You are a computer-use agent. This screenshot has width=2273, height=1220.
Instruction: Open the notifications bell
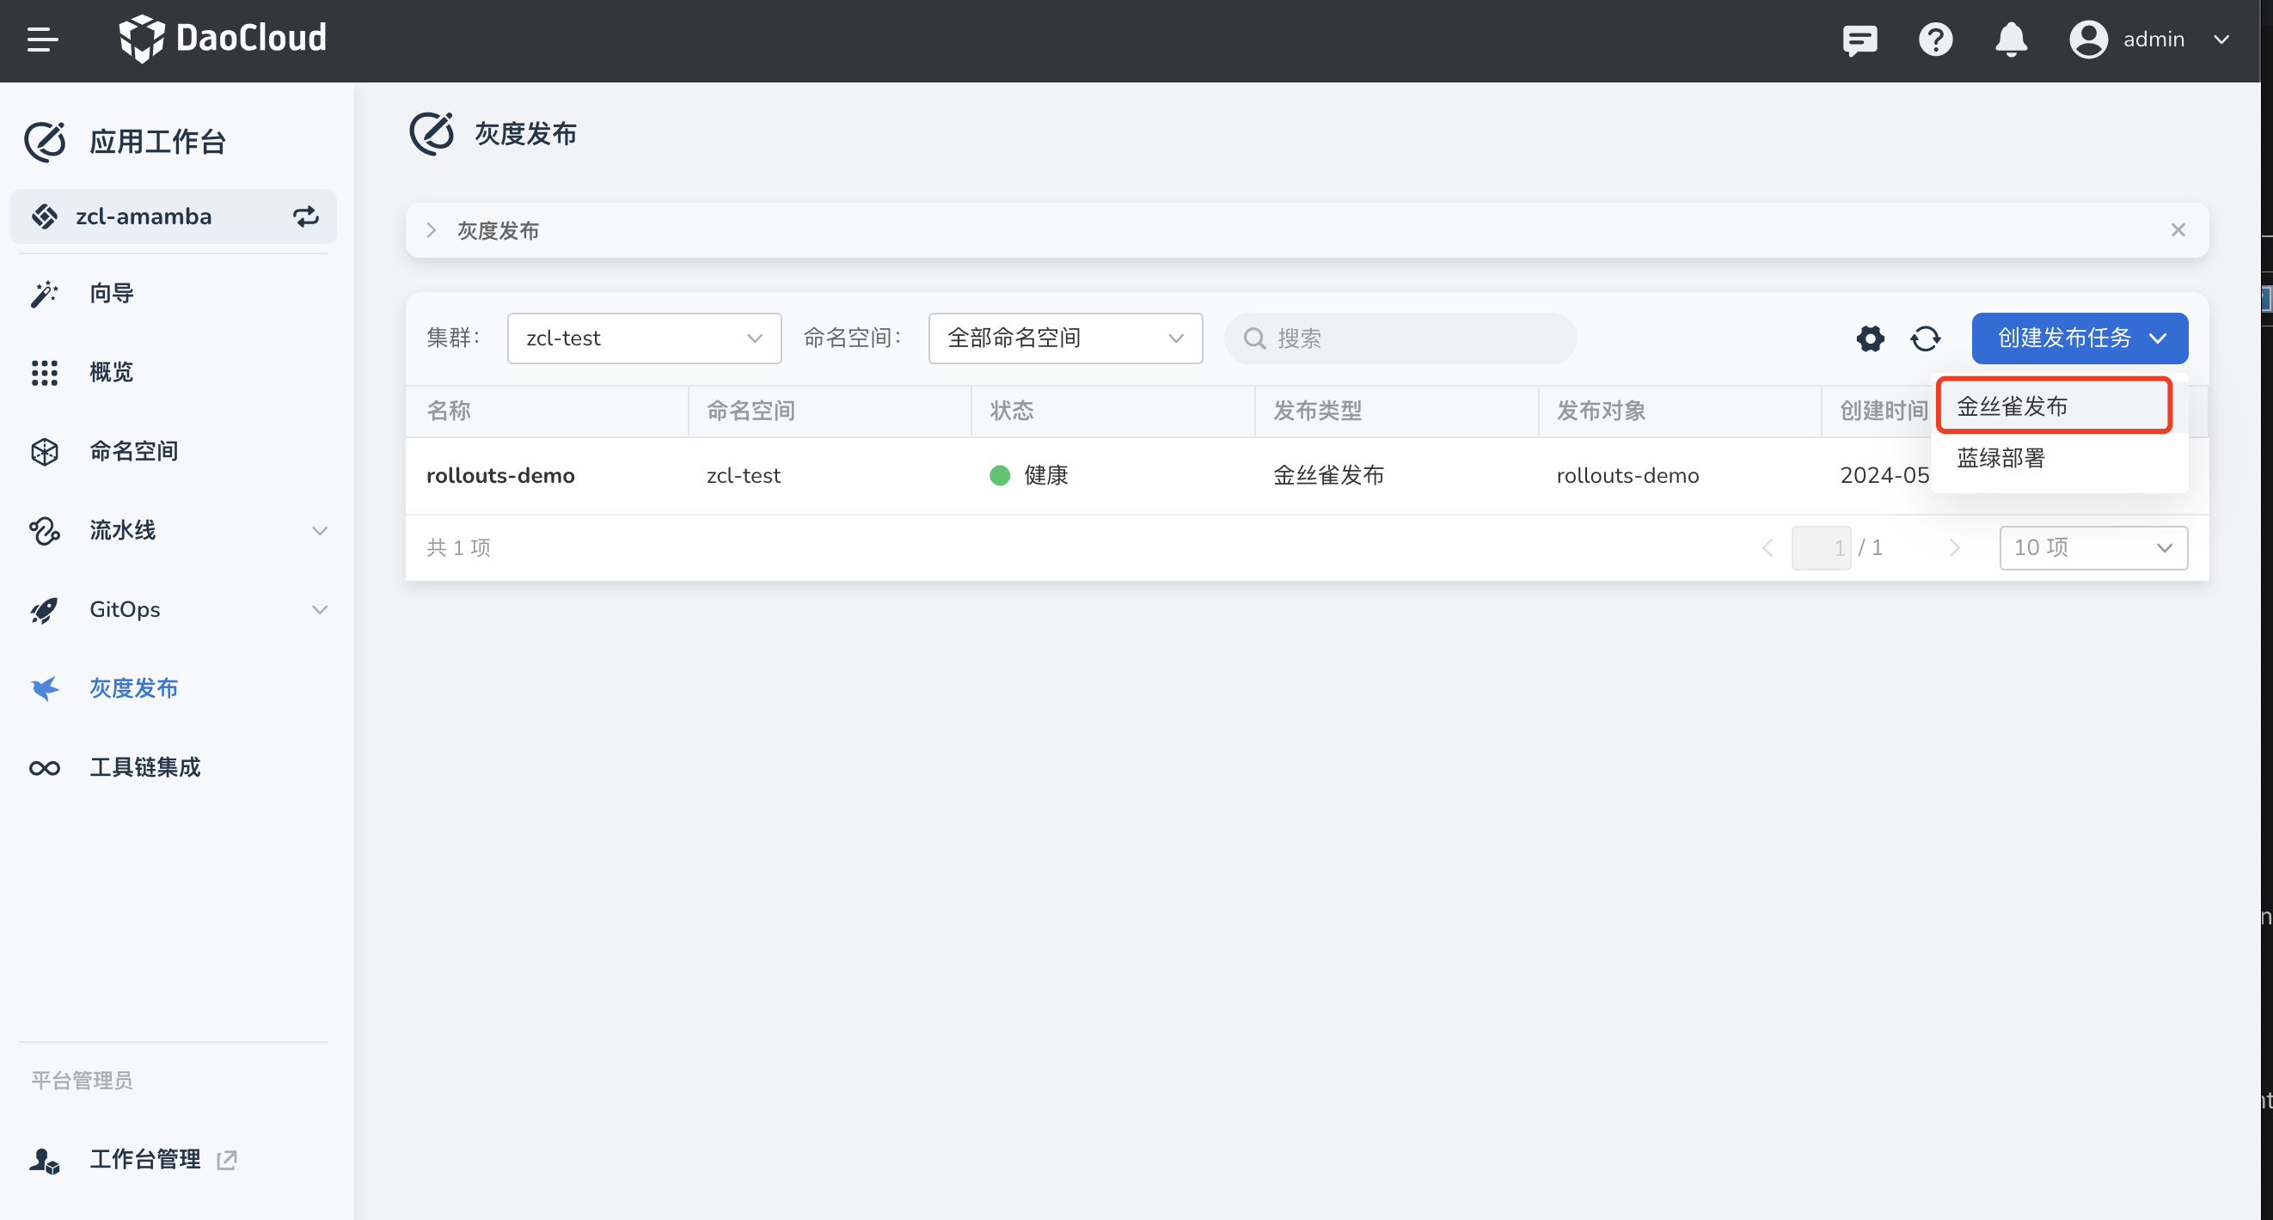[2011, 40]
